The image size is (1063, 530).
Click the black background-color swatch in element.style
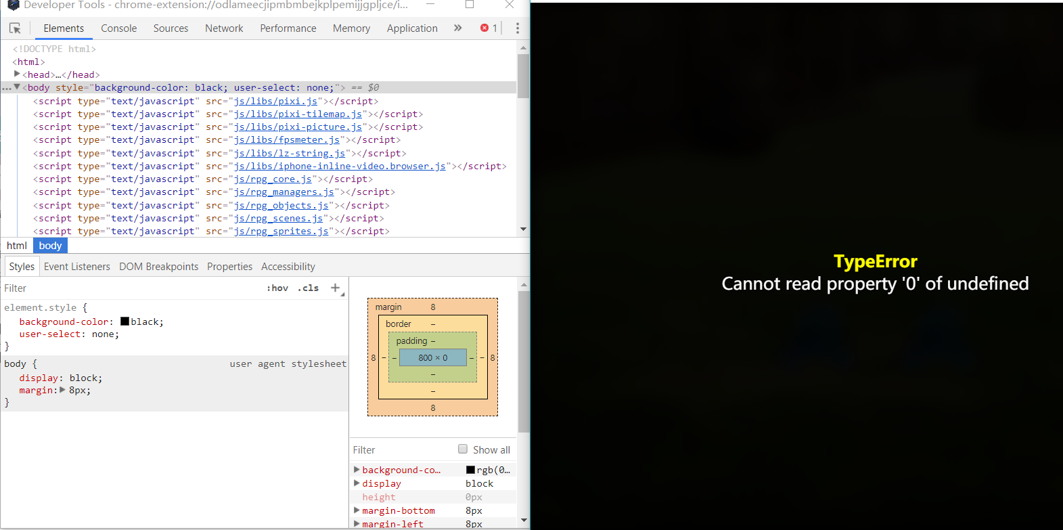point(125,321)
